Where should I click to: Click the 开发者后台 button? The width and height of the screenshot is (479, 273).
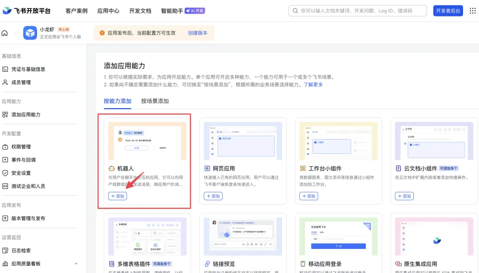point(448,11)
